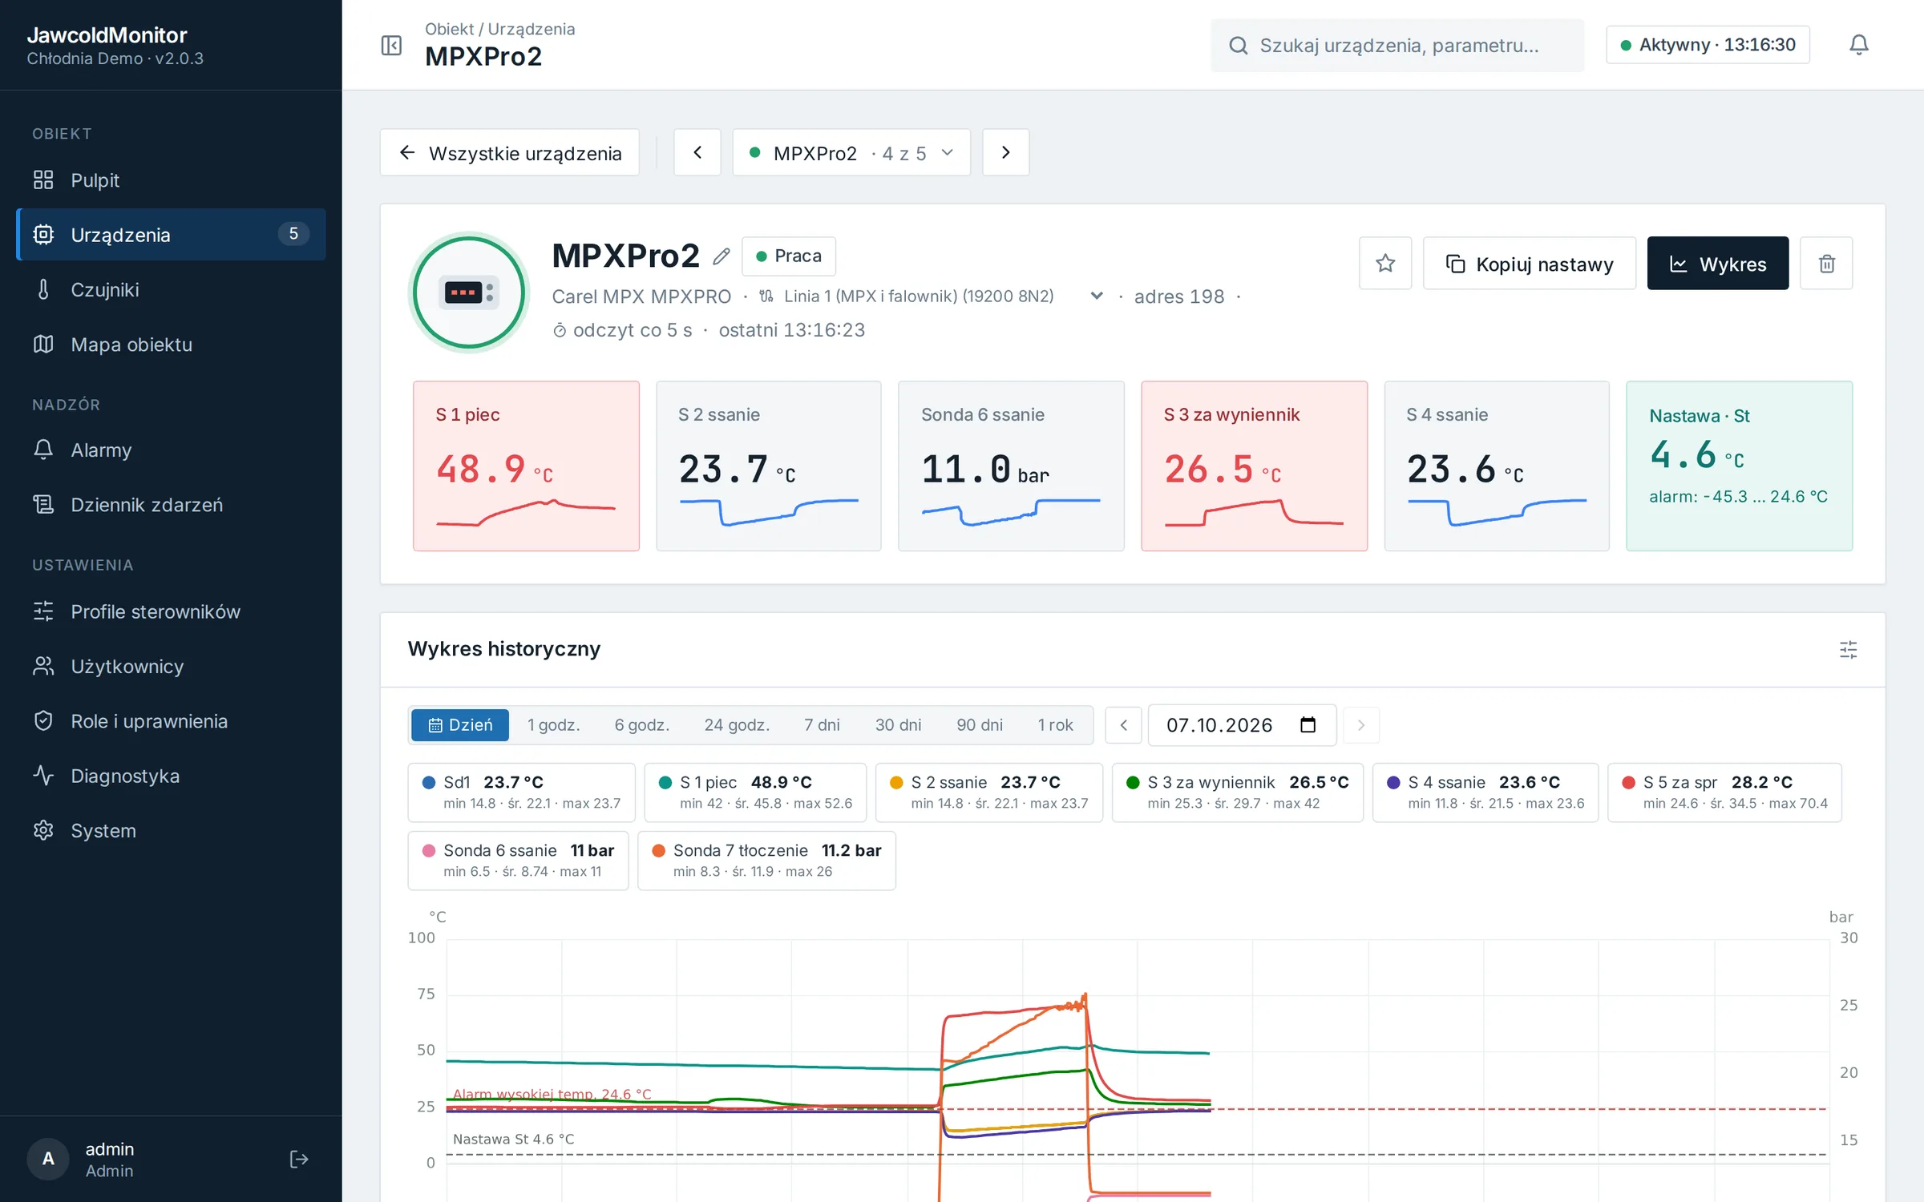Collapse the sidebar panel icon

click(x=391, y=45)
